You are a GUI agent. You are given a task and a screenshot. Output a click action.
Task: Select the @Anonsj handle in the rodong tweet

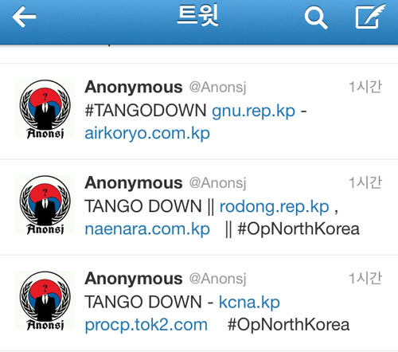(217, 183)
